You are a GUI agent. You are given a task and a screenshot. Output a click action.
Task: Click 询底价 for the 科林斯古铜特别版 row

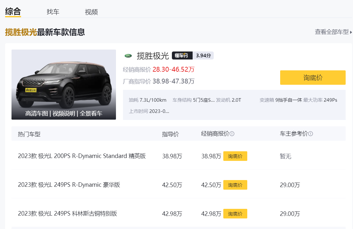tap(235, 214)
